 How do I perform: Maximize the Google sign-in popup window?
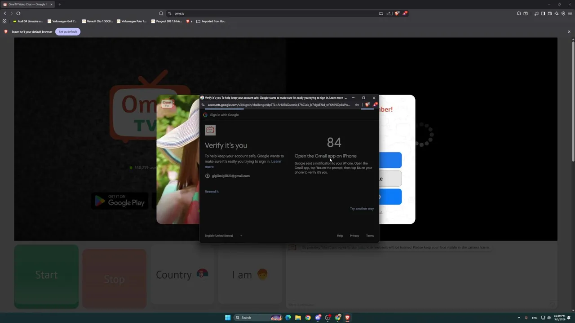tap(363, 97)
